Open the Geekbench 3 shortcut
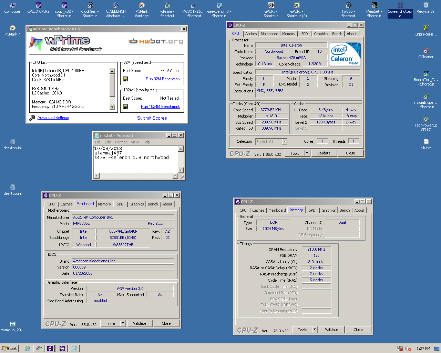 (219, 10)
